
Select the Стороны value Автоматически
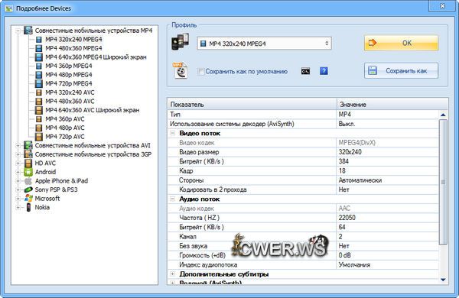pyautogui.click(x=388, y=180)
